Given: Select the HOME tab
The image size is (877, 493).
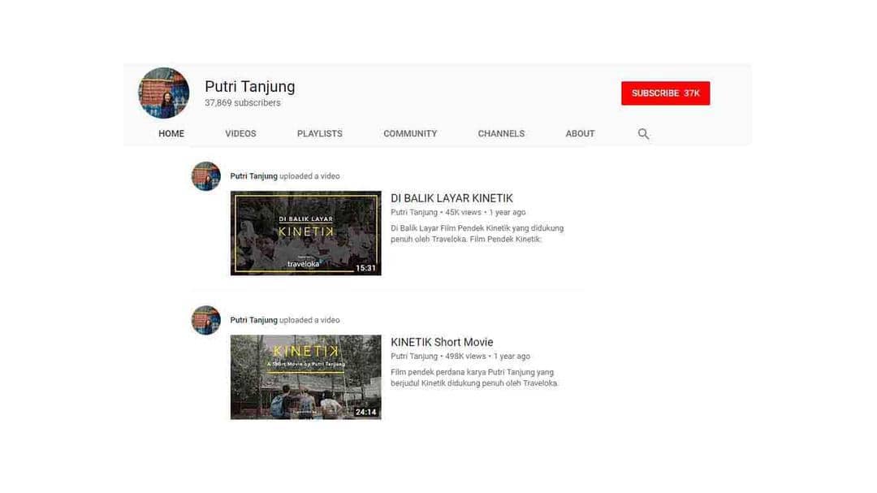Looking at the screenshot, I should pos(171,134).
